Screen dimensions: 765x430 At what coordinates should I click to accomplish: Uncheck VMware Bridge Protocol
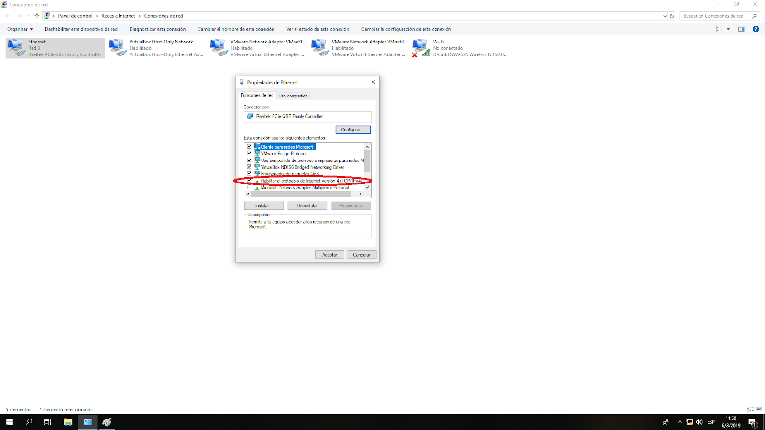point(249,153)
